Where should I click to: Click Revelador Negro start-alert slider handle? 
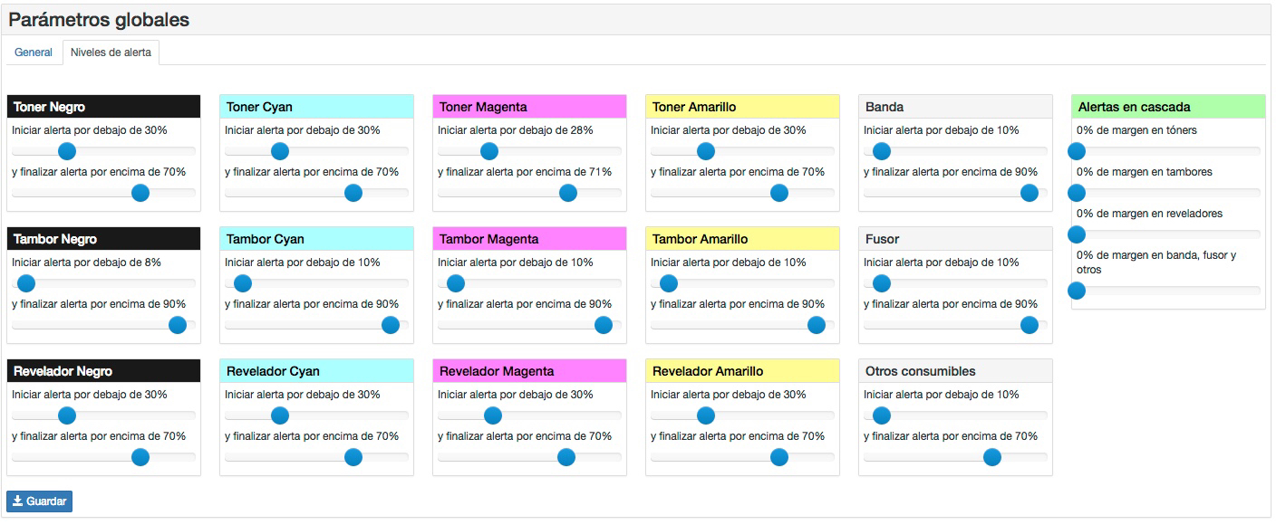click(x=66, y=415)
